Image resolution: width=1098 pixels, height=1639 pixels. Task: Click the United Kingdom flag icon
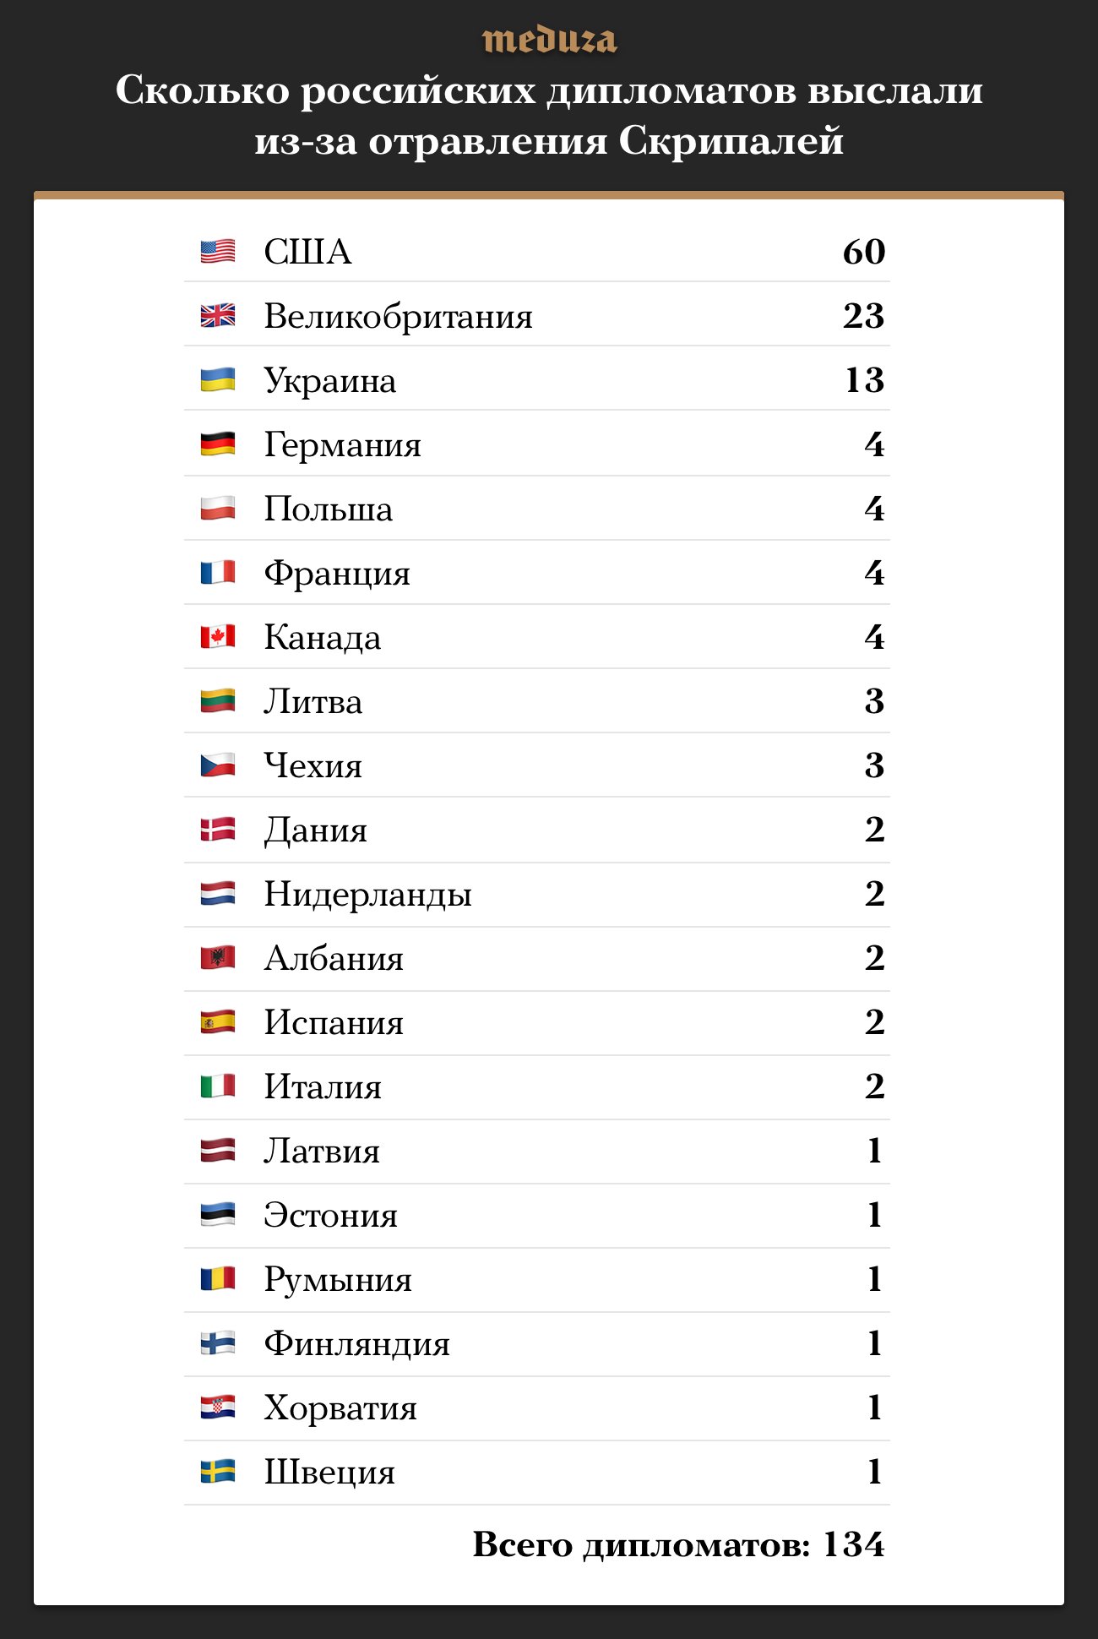click(218, 315)
